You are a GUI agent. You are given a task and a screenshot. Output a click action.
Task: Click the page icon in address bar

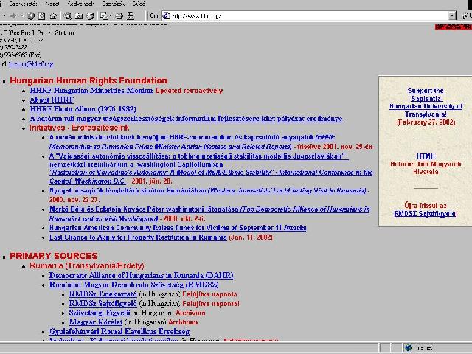coord(166,16)
